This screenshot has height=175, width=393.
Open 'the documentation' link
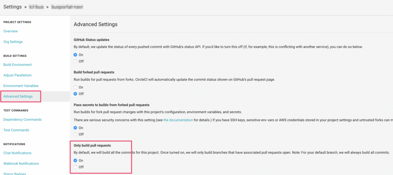coord(178,120)
